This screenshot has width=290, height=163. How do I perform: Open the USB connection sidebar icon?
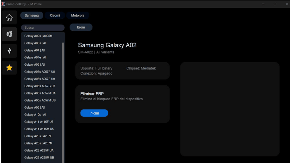[x=9, y=51]
